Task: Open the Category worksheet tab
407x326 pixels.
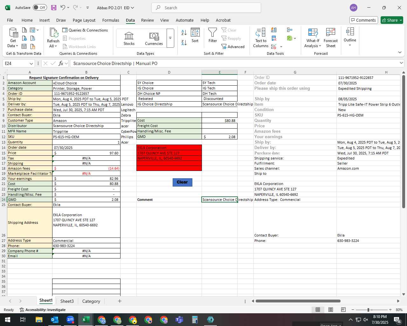Action: coord(91,301)
